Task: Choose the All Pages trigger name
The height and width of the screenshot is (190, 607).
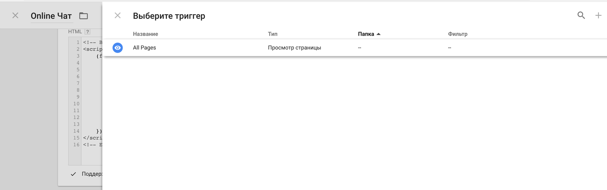Action: [x=144, y=48]
